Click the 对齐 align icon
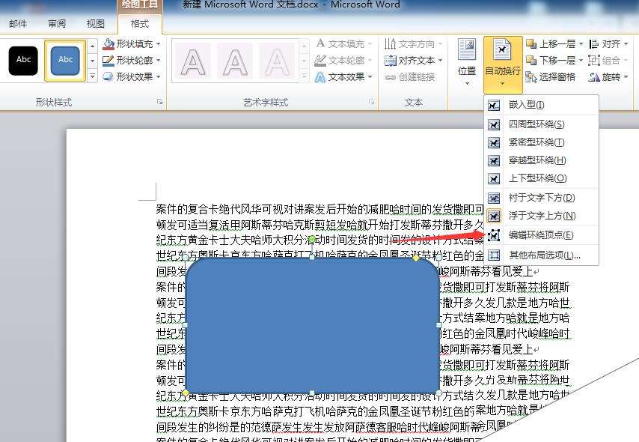 [594, 43]
